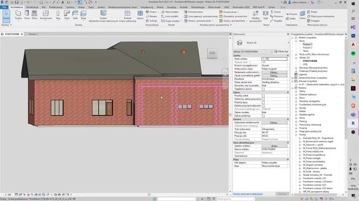This screenshot has height=201, width=359.
Task: Choose the Komponent tool
Action: pos(45,15)
